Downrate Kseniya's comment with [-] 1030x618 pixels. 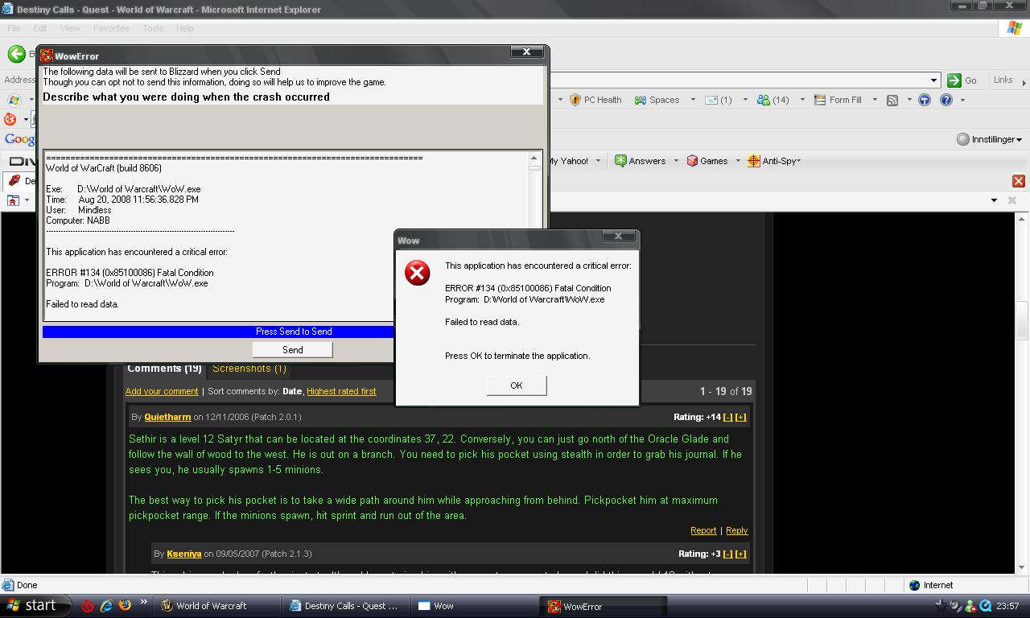click(727, 554)
